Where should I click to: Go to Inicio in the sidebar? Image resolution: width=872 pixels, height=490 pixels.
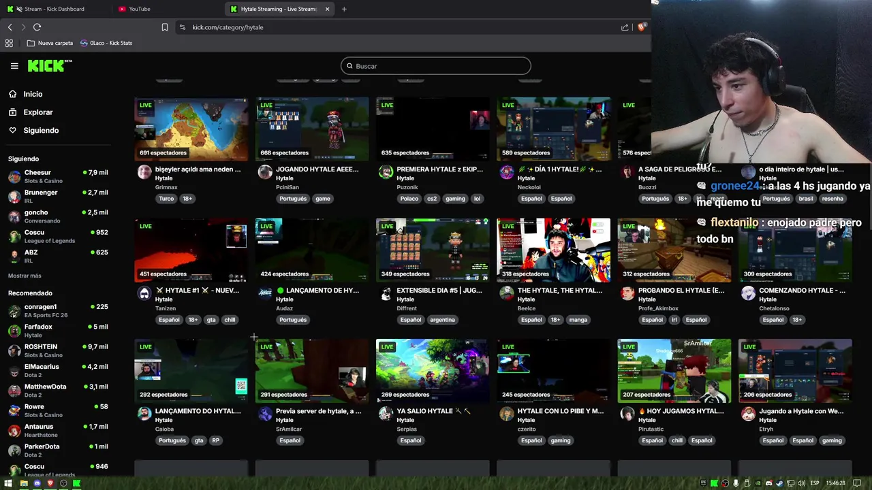33,94
